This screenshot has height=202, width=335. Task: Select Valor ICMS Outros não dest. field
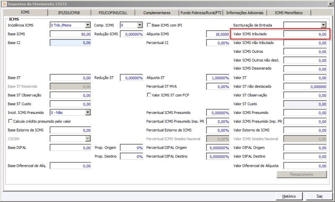click(x=305, y=60)
